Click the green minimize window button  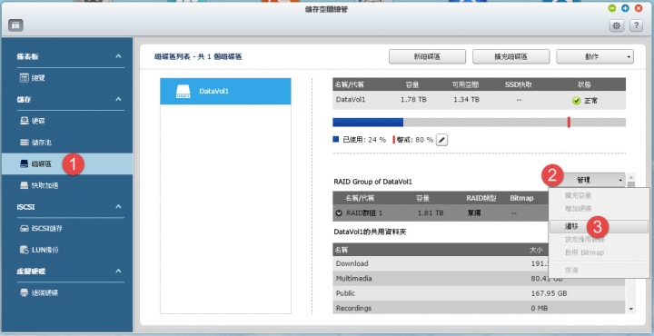click(612, 8)
